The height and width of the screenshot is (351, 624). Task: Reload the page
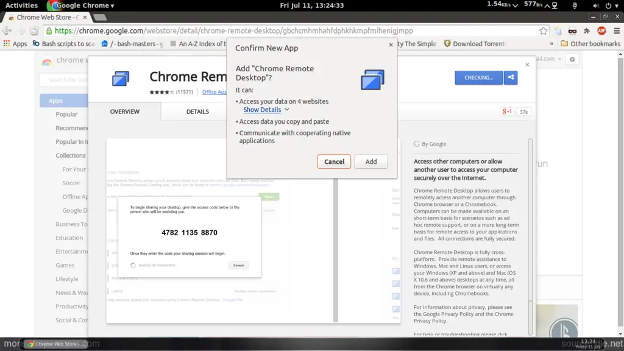point(34,30)
